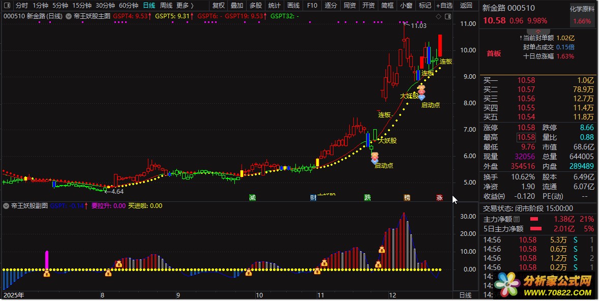The height and width of the screenshot is (301, 600).
Task: Click the 财 event marker on chart axis
Action: coord(313,197)
